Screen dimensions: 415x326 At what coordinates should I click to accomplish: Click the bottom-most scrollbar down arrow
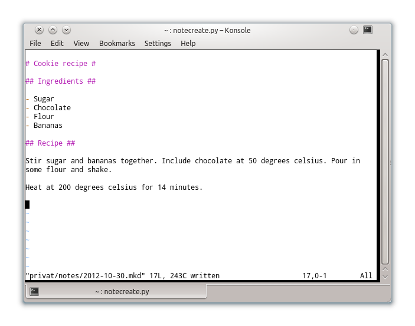click(x=385, y=277)
